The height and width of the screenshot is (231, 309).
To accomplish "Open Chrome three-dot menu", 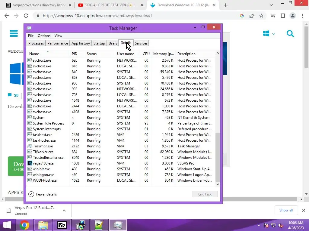I will 302,16.
